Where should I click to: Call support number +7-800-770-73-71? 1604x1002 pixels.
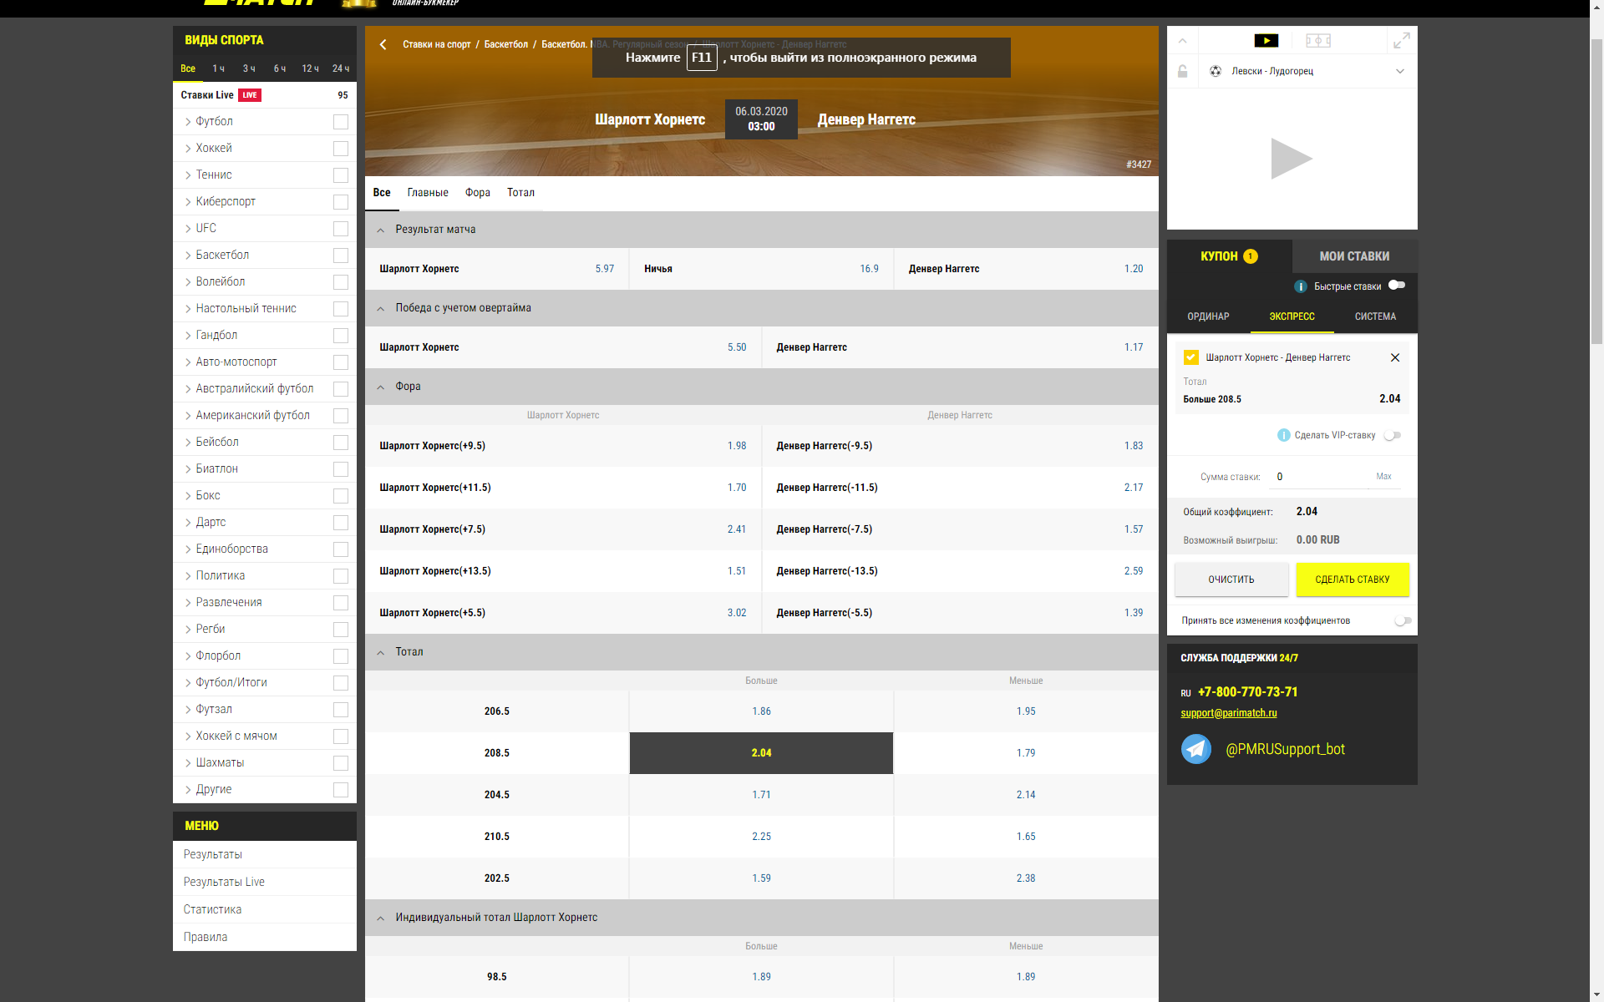[1247, 692]
